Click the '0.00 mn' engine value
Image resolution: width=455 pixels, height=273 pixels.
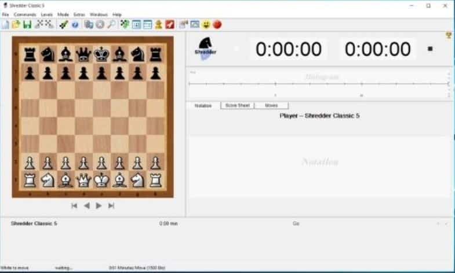[x=168, y=223]
